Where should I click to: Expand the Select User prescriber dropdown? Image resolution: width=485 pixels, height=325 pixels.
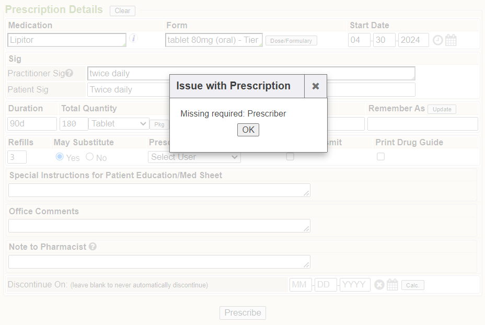[x=194, y=157]
